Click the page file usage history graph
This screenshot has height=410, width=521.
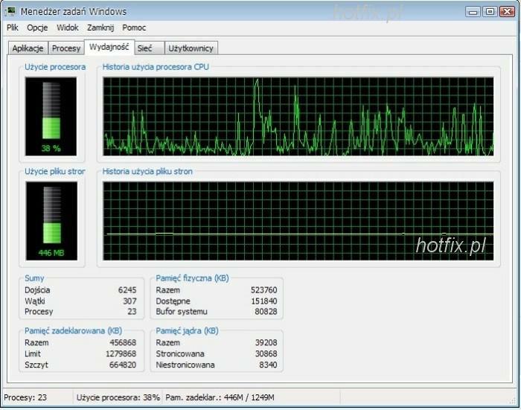click(298, 220)
